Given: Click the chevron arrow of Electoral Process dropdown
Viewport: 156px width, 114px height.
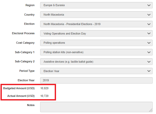Looking at the screenshot, I should [149, 33].
